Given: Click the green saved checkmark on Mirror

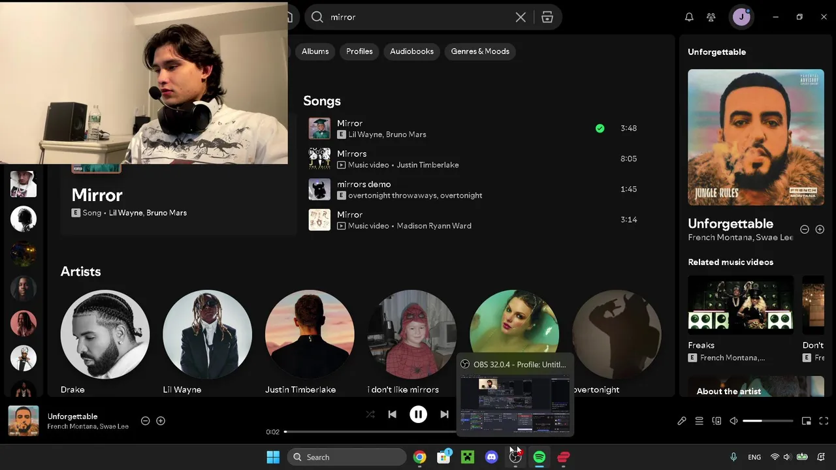Looking at the screenshot, I should click(600, 129).
